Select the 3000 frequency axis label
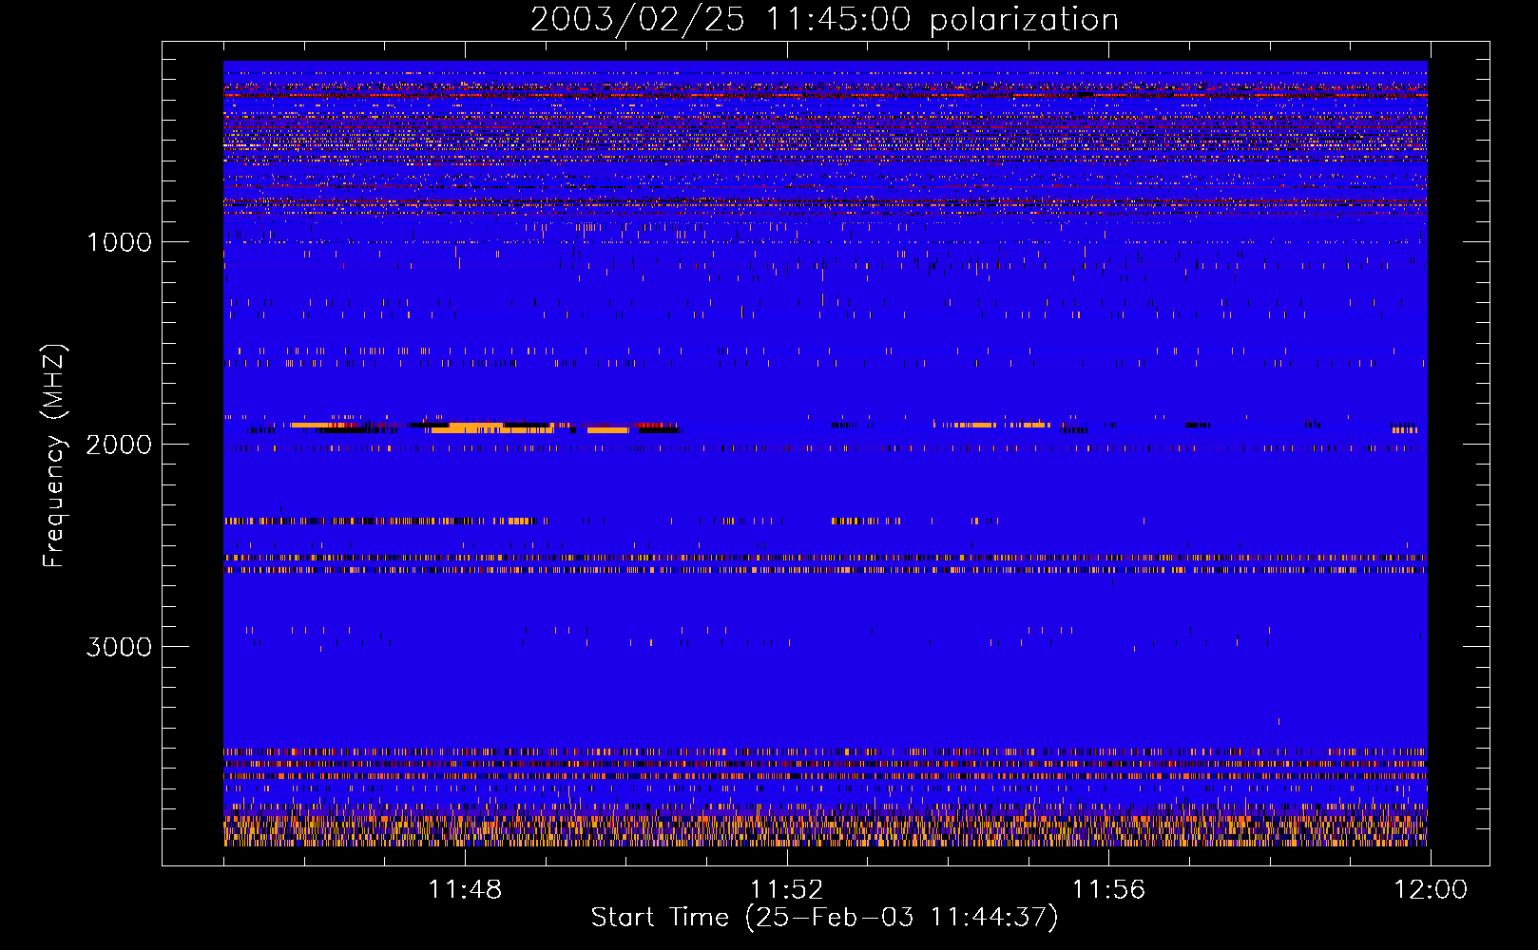The width and height of the screenshot is (1538, 950). (119, 647)
